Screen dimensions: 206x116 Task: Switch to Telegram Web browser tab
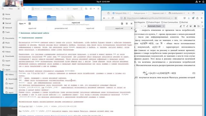pos(121,13)
